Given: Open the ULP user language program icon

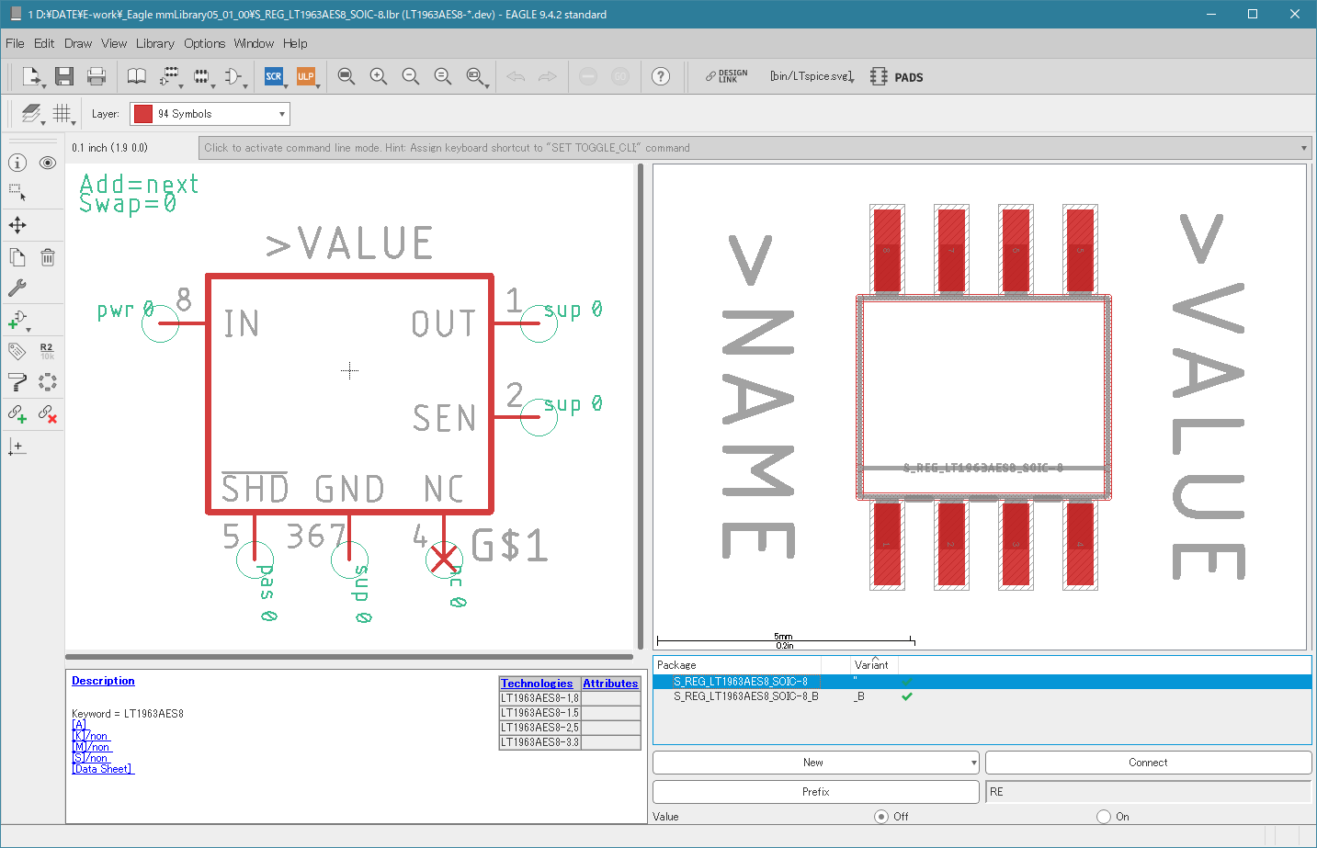Looking at the screenshot, I should coord(306,76).
